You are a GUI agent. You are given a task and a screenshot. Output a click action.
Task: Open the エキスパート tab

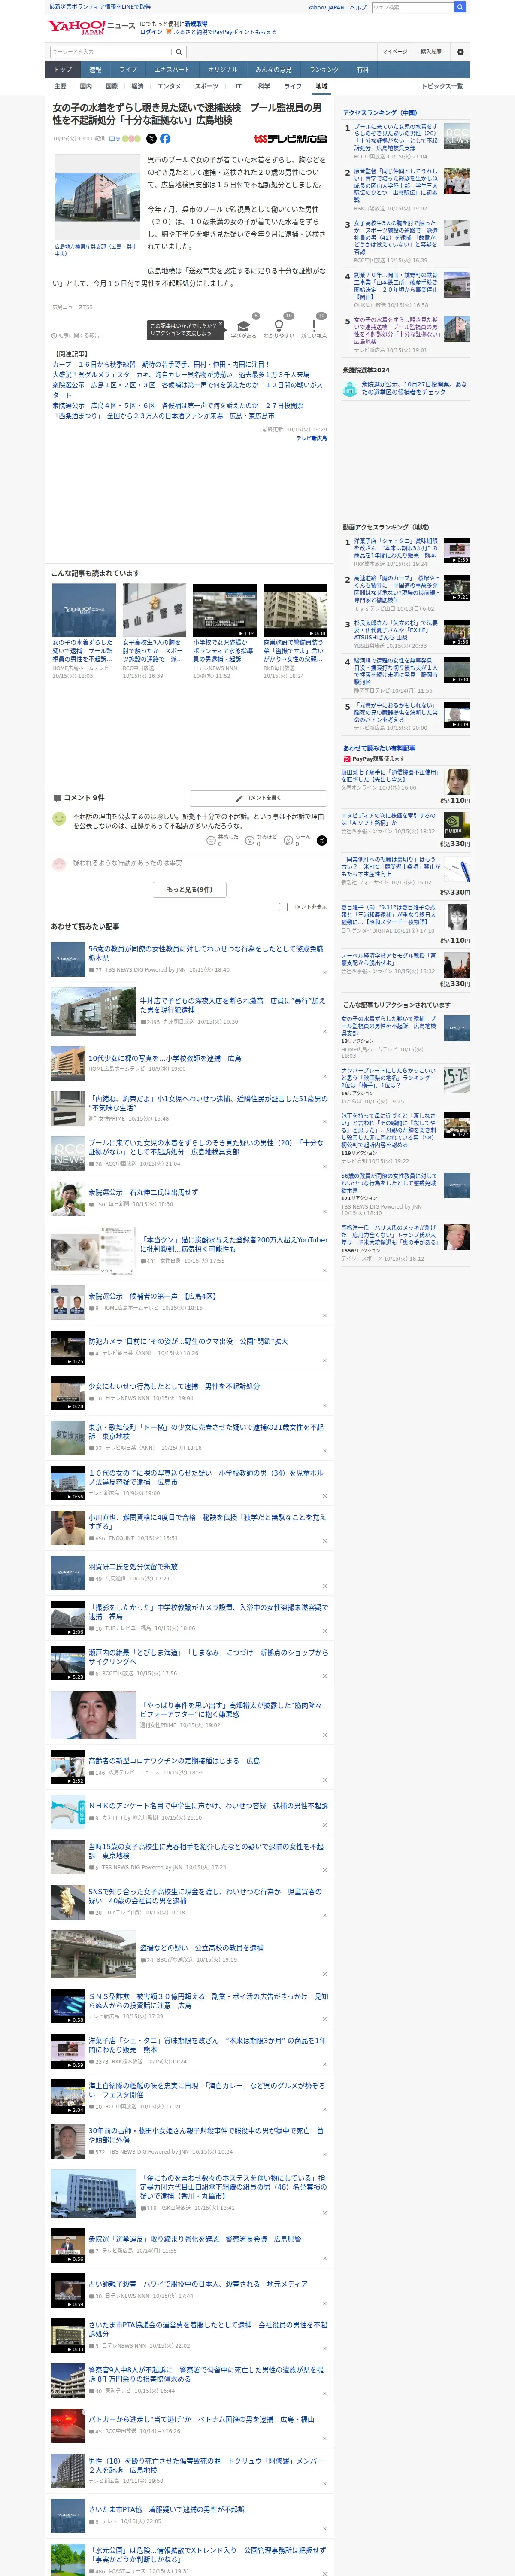pyautogui.click(x=172, y=70)
